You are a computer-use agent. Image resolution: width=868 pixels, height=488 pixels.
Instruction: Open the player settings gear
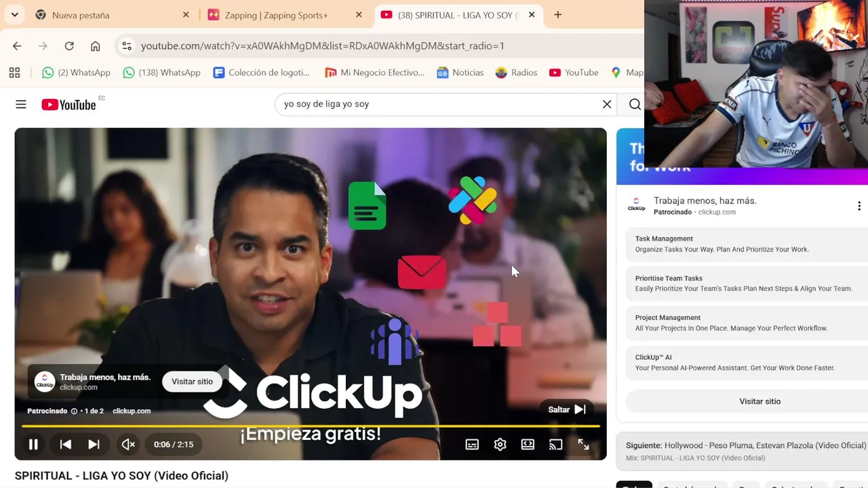500,445
